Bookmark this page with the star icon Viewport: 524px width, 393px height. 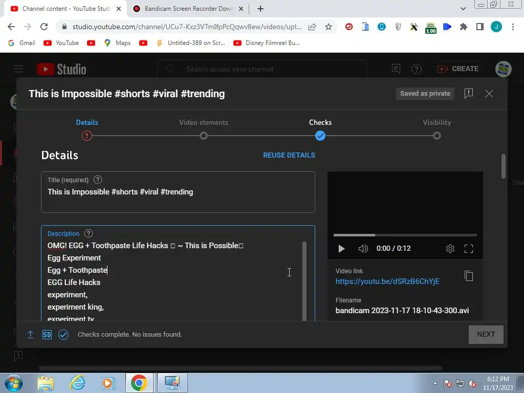coord(329,27)
